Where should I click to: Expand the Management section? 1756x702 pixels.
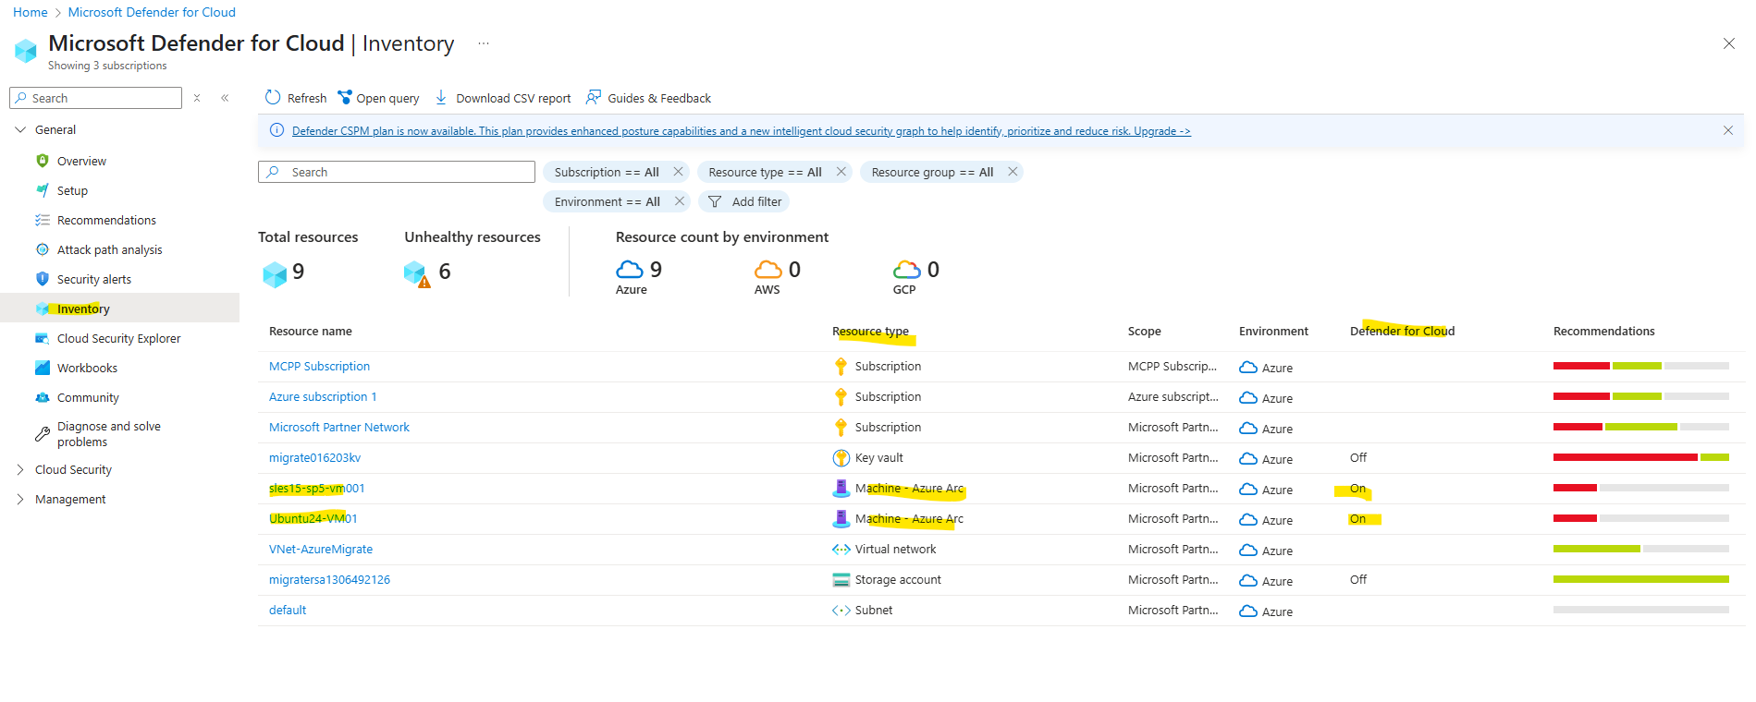tap(20, 499)
